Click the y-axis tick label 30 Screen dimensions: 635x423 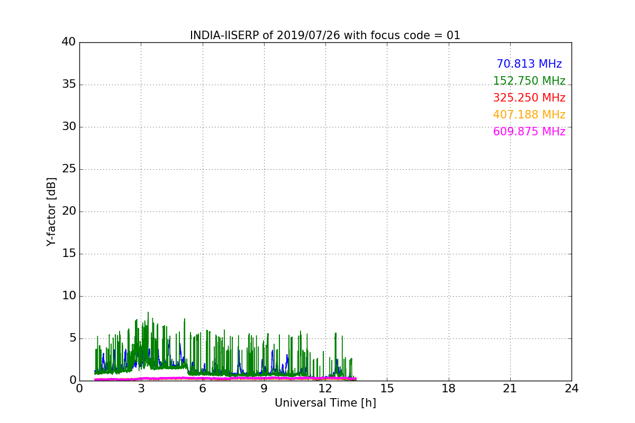pos(69,127)
